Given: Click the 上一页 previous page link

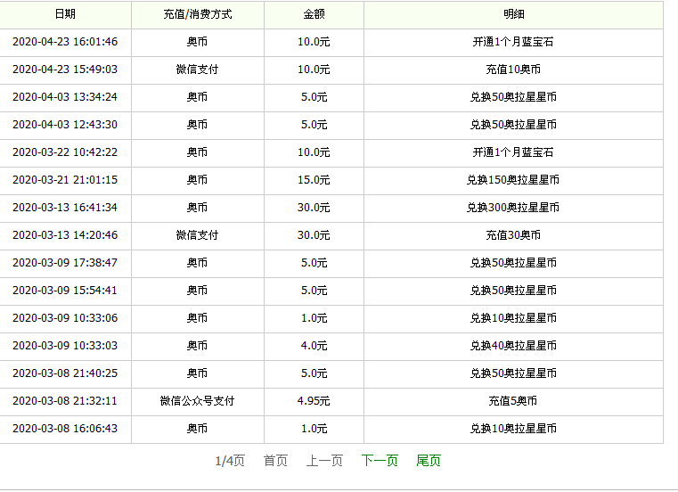Looking at the screenshot, I should 324,461.
